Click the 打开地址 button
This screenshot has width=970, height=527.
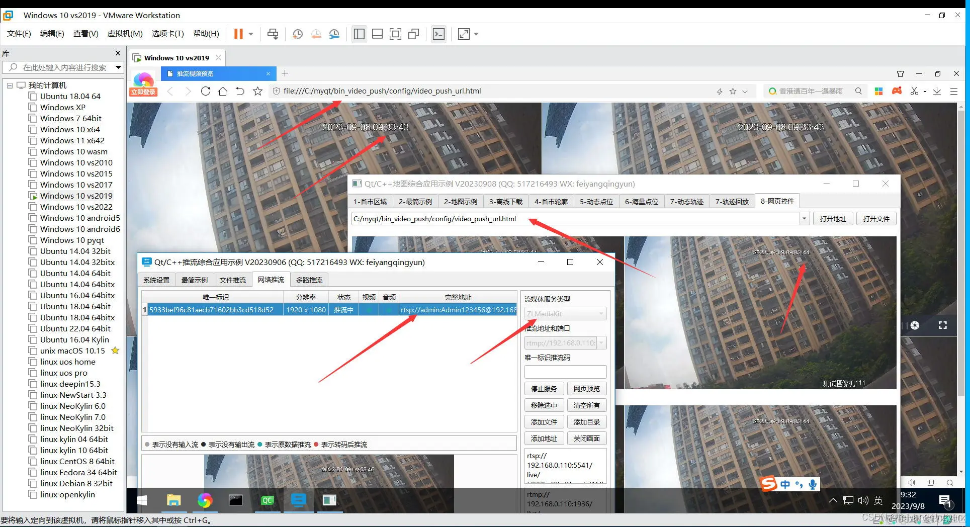pyautogui.click(x=833, y=219)
